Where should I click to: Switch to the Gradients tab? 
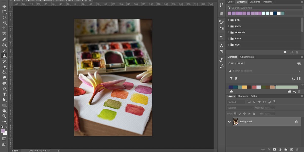(255, 2)
